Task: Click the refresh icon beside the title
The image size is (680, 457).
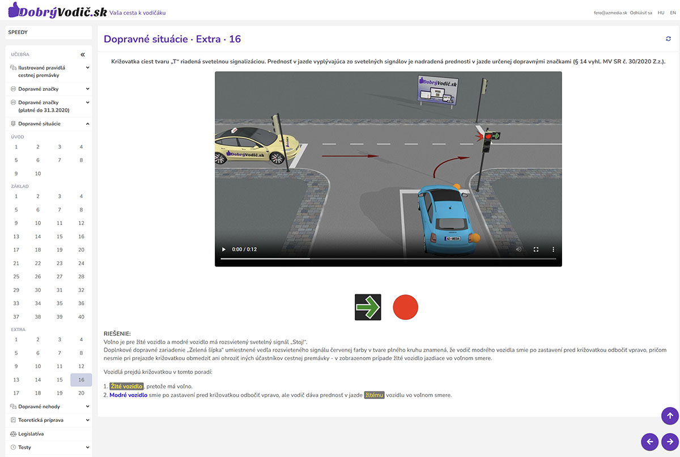Action: pos(668,39)
